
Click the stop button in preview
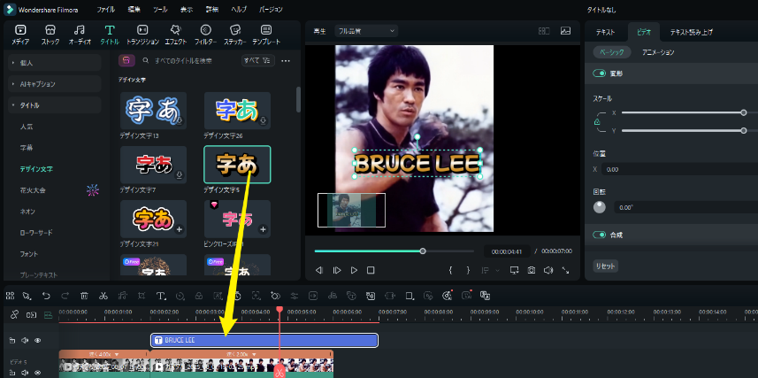coord(371,270)
